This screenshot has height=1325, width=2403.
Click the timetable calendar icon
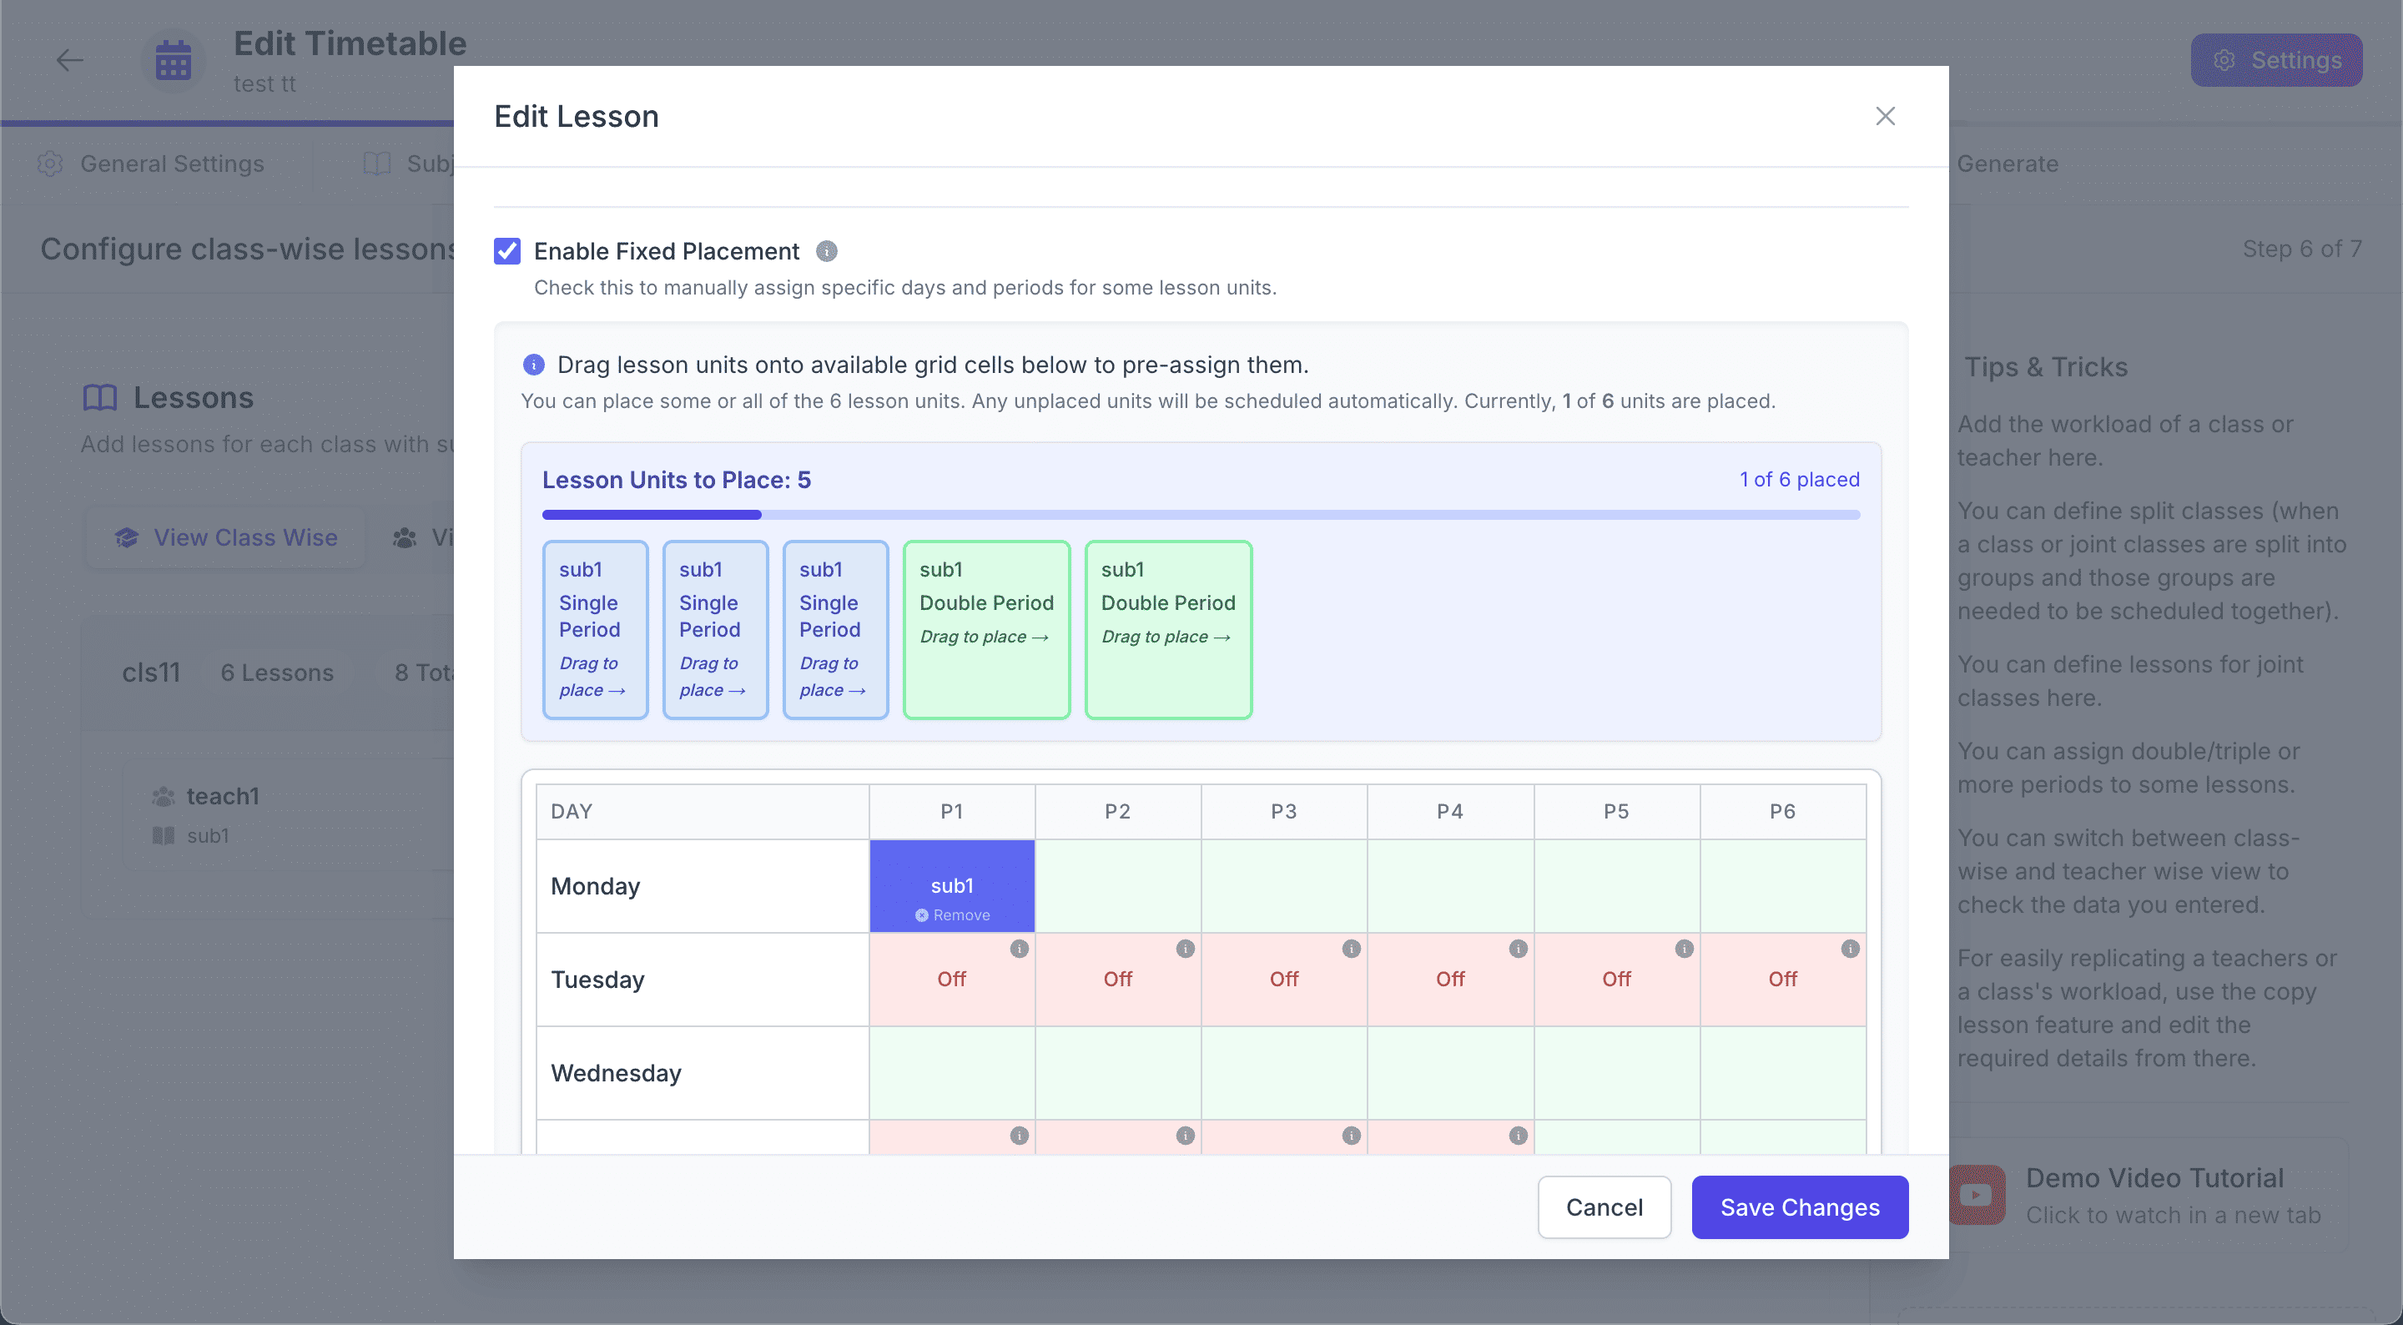pyautogui.click(x=174, y=61)
